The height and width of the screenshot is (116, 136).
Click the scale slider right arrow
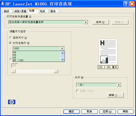click(56, 71)
